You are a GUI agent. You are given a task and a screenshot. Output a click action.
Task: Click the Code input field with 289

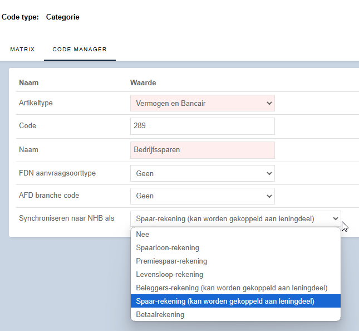[203, 126]
